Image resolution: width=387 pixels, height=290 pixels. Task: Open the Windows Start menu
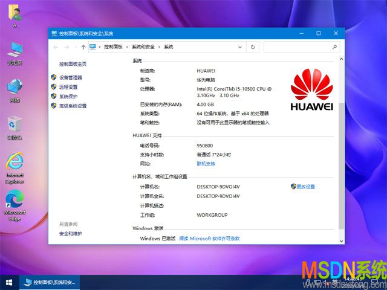(x=9, y=282)
